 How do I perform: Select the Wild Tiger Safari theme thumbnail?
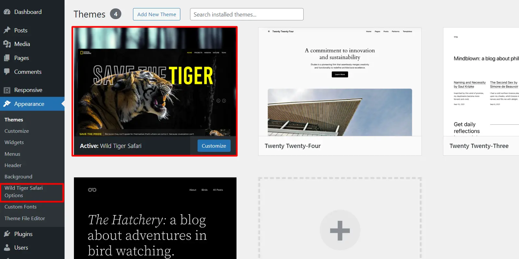(155, 82)
